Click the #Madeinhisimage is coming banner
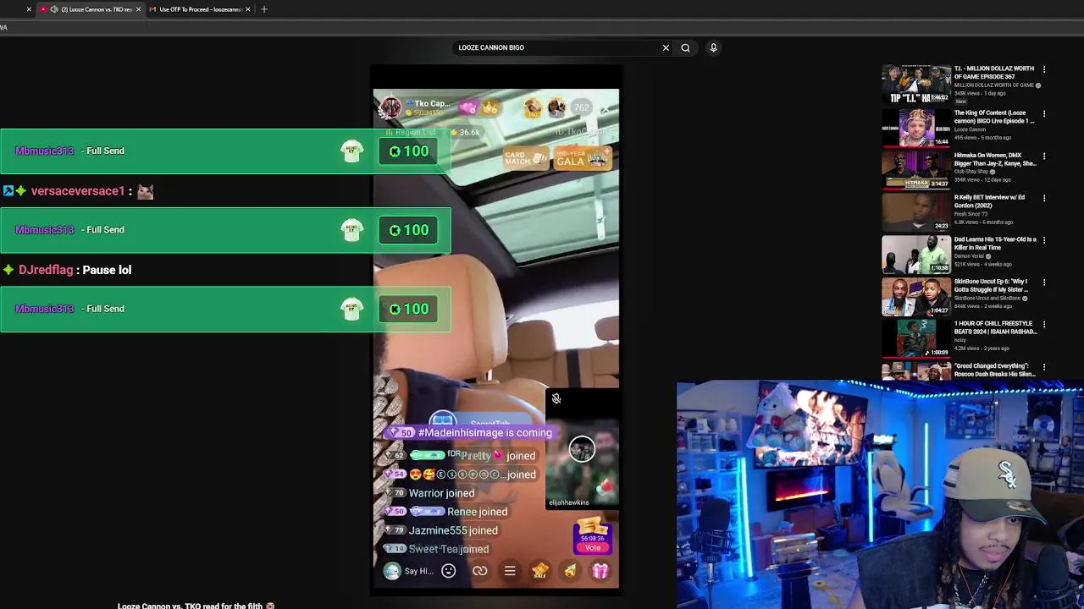This screenshot has height=609, width=1084. pos(471,432)
